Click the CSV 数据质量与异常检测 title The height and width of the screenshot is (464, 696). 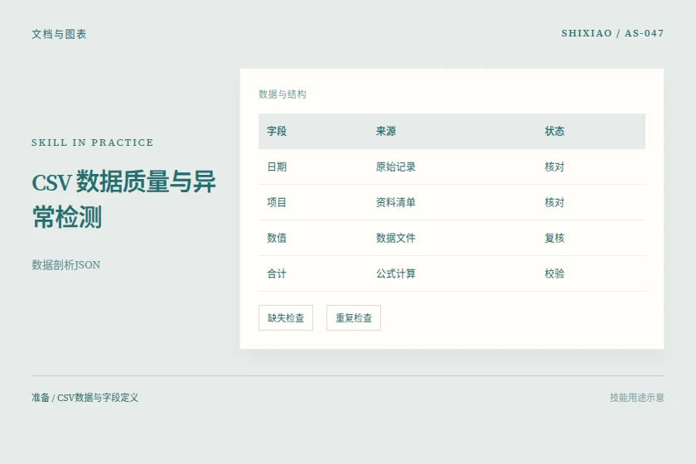click(x=123, y=199)
